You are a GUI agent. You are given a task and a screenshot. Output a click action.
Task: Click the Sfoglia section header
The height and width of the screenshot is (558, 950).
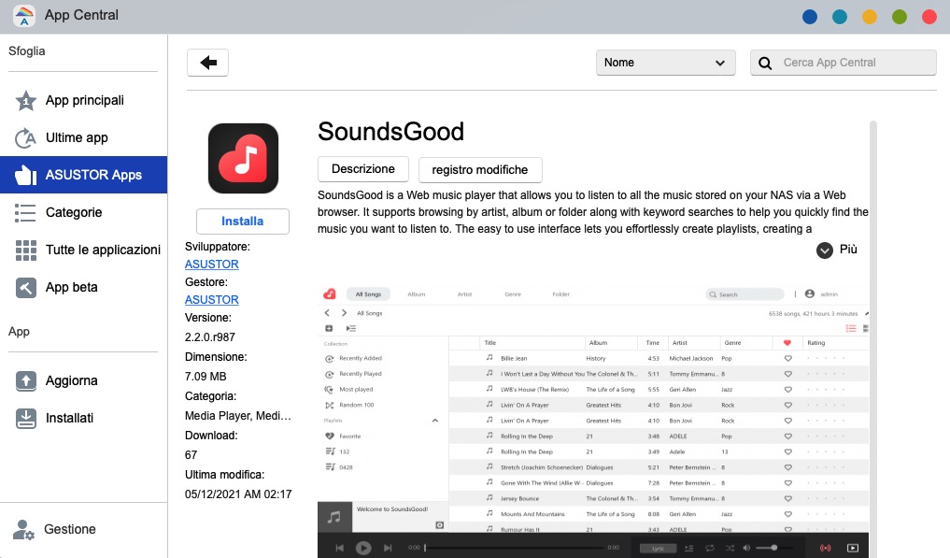(x=27, y=51)
